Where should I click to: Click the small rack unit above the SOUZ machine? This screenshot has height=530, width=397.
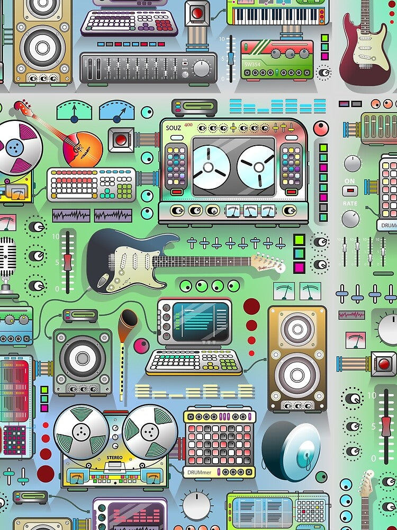(194, 107)
